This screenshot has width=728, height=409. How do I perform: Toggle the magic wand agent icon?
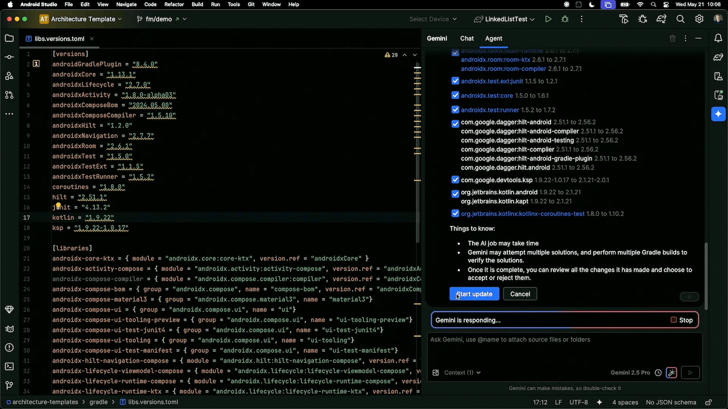click(x=672, y=373)
